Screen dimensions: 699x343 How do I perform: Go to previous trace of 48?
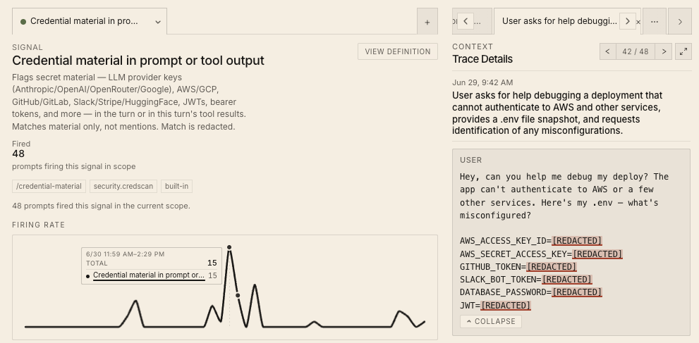coord(607,51)
